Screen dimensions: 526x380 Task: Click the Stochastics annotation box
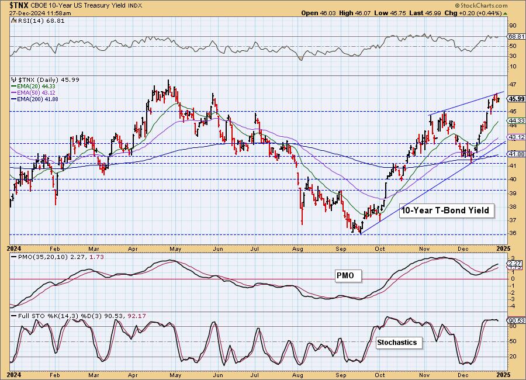tap(399, 343)
